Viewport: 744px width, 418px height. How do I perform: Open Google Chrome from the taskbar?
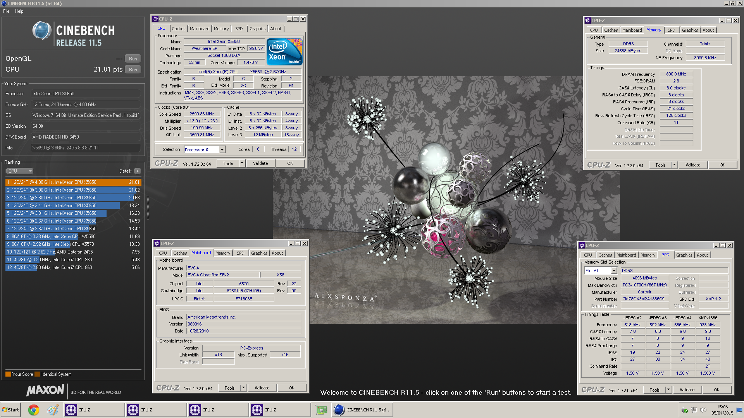click(x=34, y=410)
